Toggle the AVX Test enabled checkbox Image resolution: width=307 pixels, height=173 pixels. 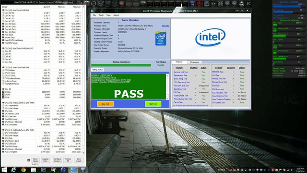[x=233, y=75]
